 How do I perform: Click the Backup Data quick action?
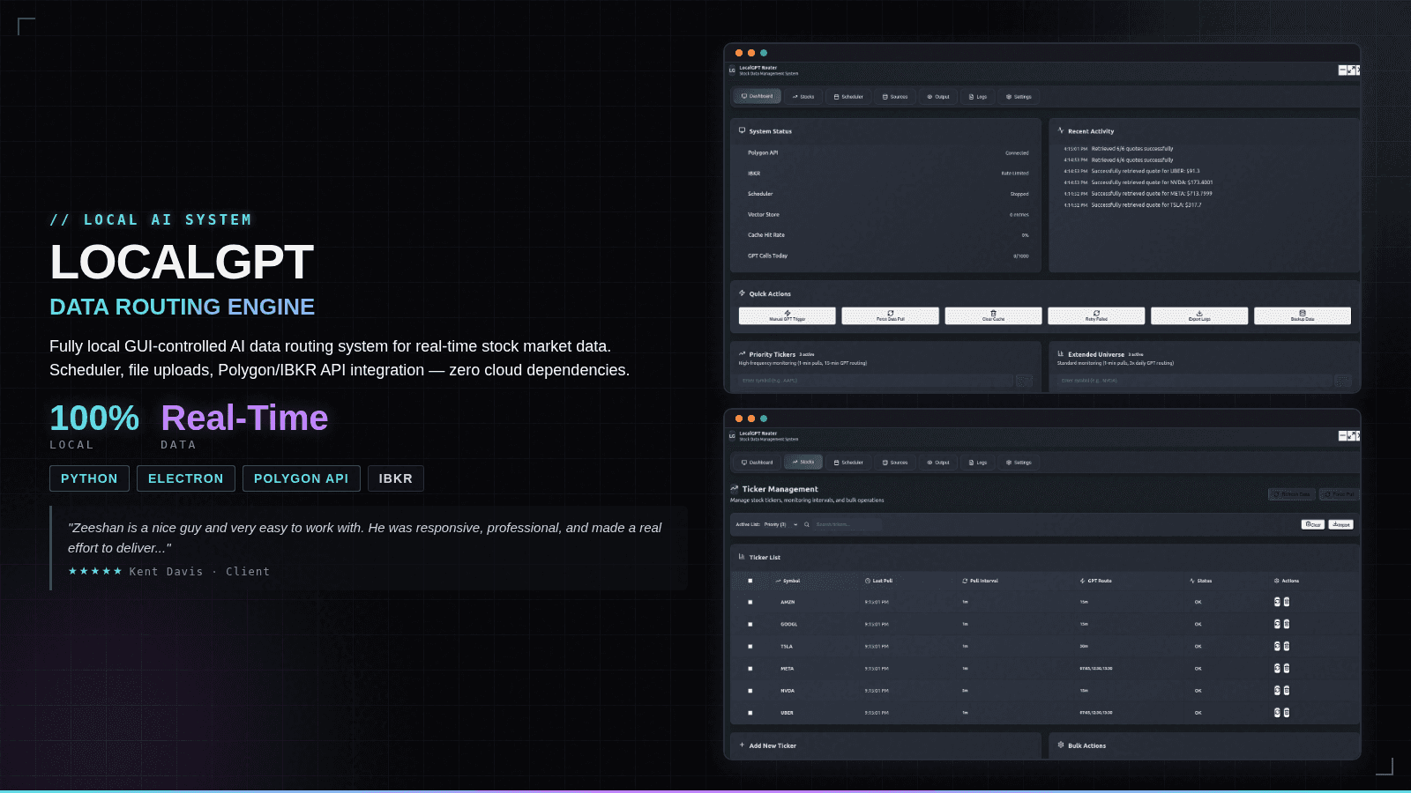point(1303,315)
